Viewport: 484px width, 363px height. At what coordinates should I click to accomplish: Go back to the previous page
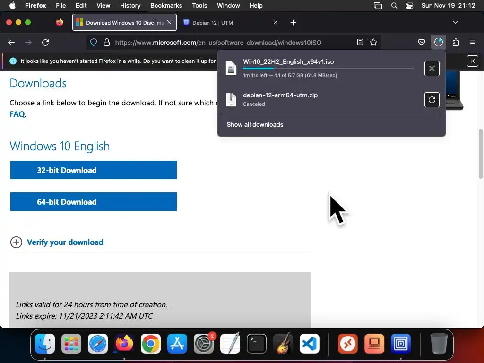point(11,43)
